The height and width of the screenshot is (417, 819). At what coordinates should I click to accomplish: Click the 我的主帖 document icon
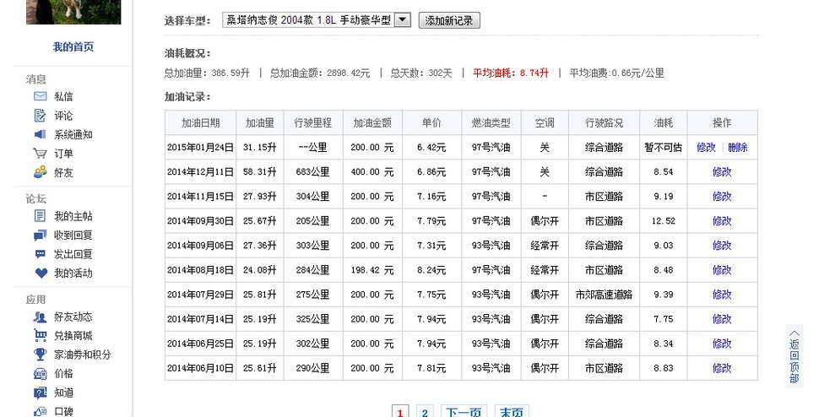[40, 216]
